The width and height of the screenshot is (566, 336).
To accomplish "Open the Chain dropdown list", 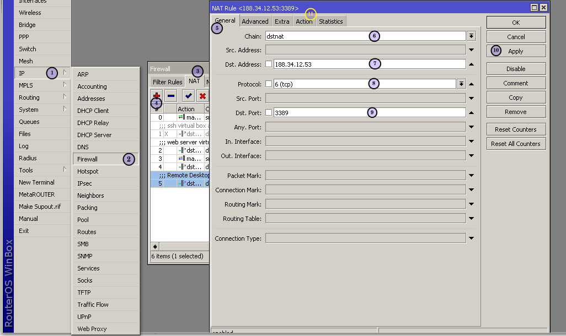I will click(x=472, y=36).
